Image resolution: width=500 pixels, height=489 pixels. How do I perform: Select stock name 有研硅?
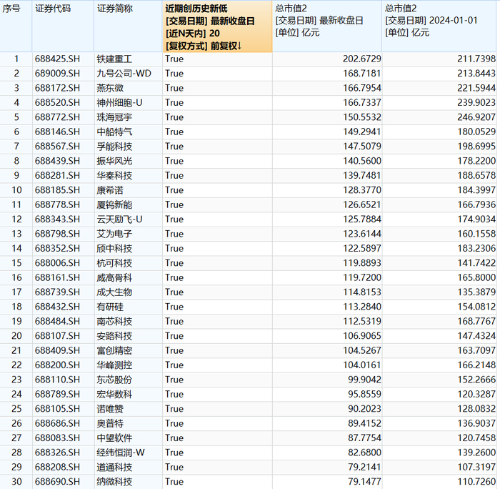pos(110,307)
